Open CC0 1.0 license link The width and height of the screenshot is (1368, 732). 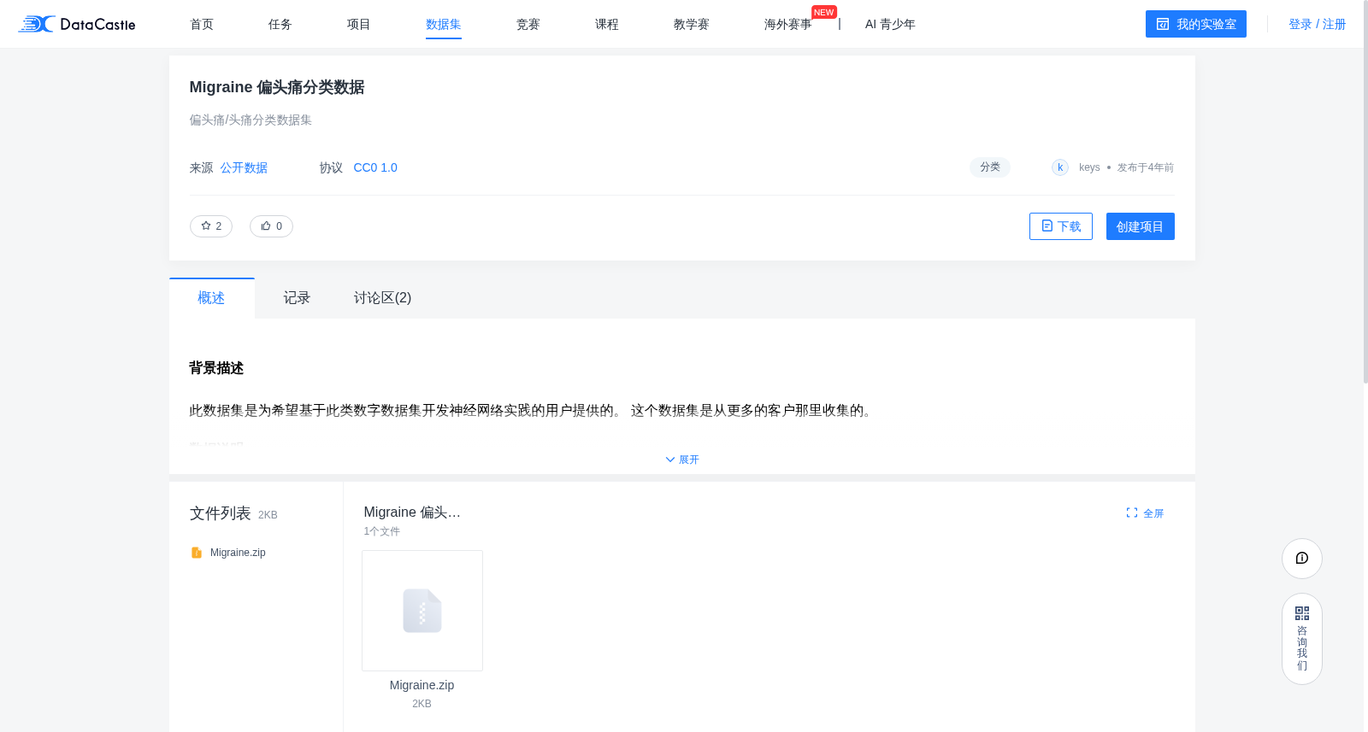pos(375,167)
